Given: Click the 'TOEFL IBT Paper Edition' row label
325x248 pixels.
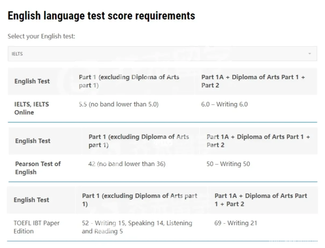Looking at the screenshot, I should [37, 227].
